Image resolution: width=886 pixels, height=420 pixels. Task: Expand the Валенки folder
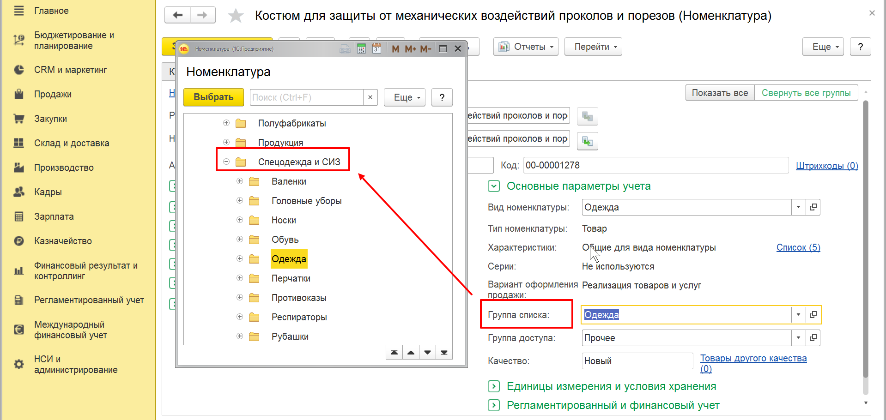click(x=240, y=181)
